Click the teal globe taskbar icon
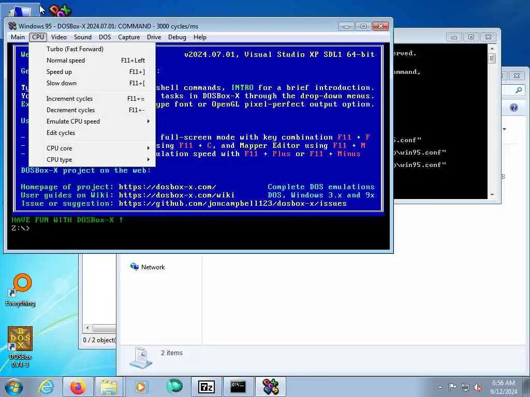Screen dimensions: 530x397 tap(174, 387)
